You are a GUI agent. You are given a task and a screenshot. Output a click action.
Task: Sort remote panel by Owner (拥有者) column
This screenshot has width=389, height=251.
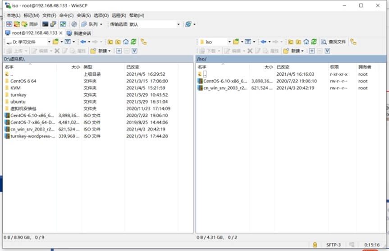tap(368, 67)
